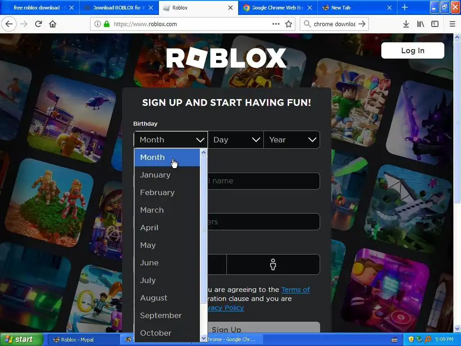The height and width of the screenshot is (346, 461).
Task: Switch to 'Download ROBLOX for' tab
Action: pyautogui.click(x=119, y=8)
